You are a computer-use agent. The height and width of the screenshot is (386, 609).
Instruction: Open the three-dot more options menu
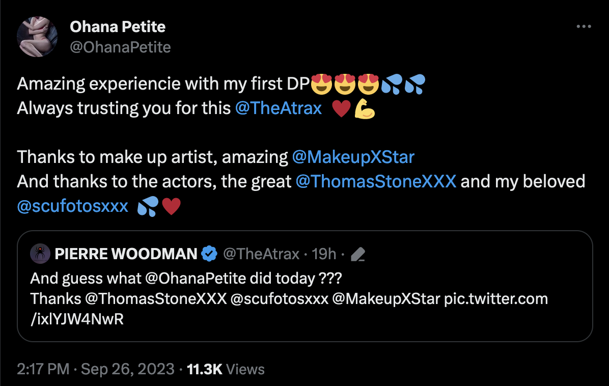pos(584,26)
